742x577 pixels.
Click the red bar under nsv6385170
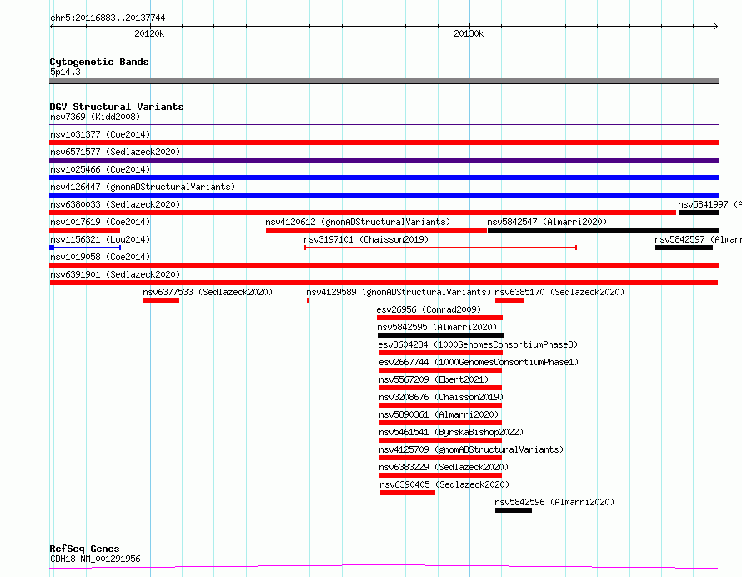coord(509,300)
